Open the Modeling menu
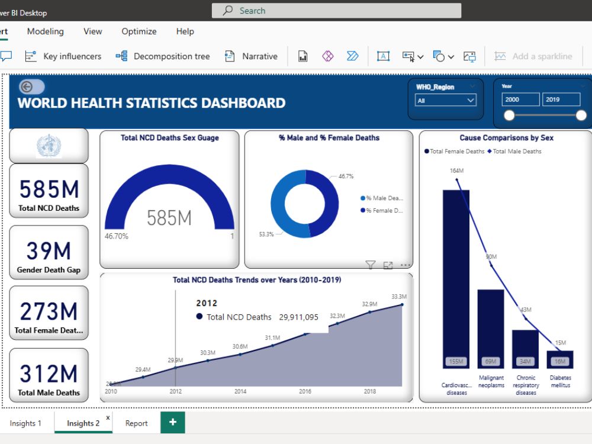Viewport: 592px width, 444px height. (x=45, y=31)
